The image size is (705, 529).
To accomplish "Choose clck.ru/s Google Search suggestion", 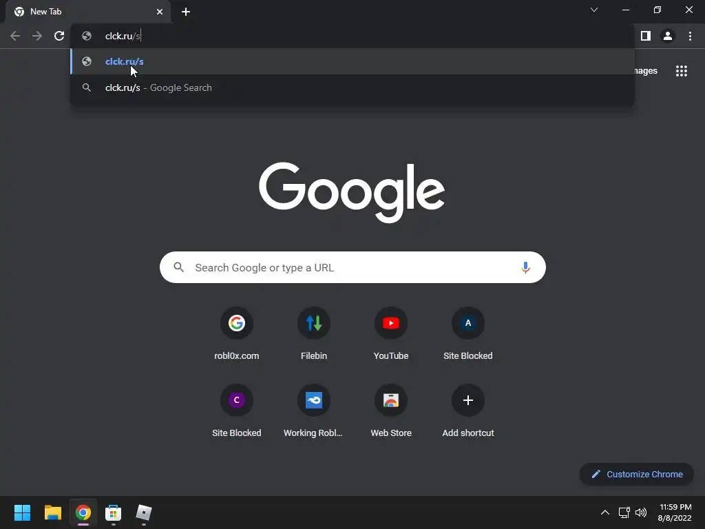I will [352, 87].
